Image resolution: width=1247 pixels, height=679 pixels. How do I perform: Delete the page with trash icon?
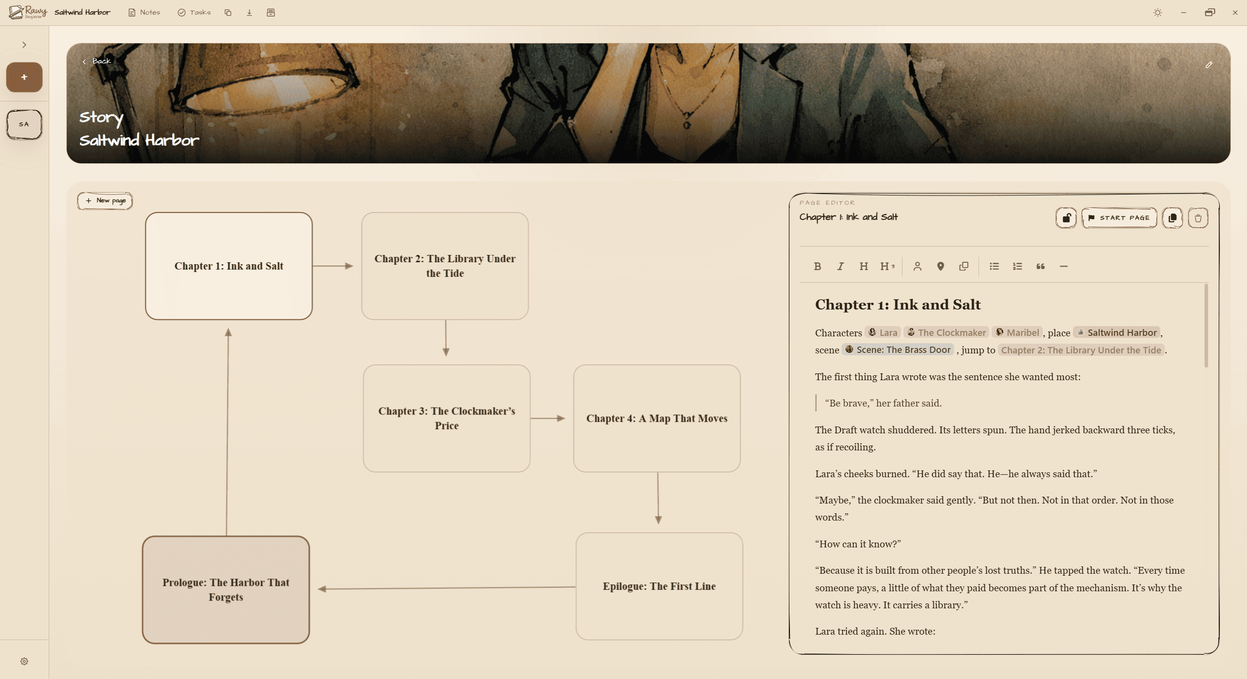pyautogui.click(x=1198, y=218)
